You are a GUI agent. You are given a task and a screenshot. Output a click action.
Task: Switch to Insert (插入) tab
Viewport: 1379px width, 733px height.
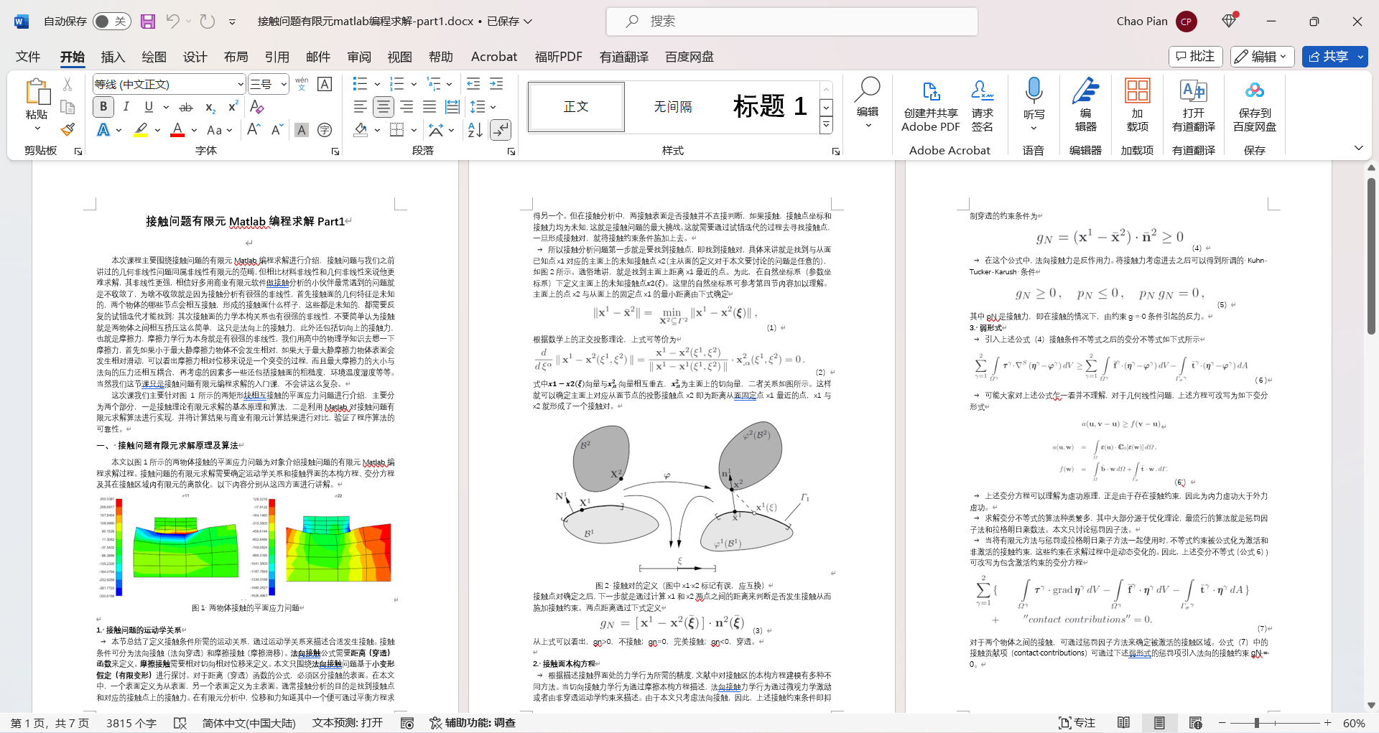click(x=113, y=57)
